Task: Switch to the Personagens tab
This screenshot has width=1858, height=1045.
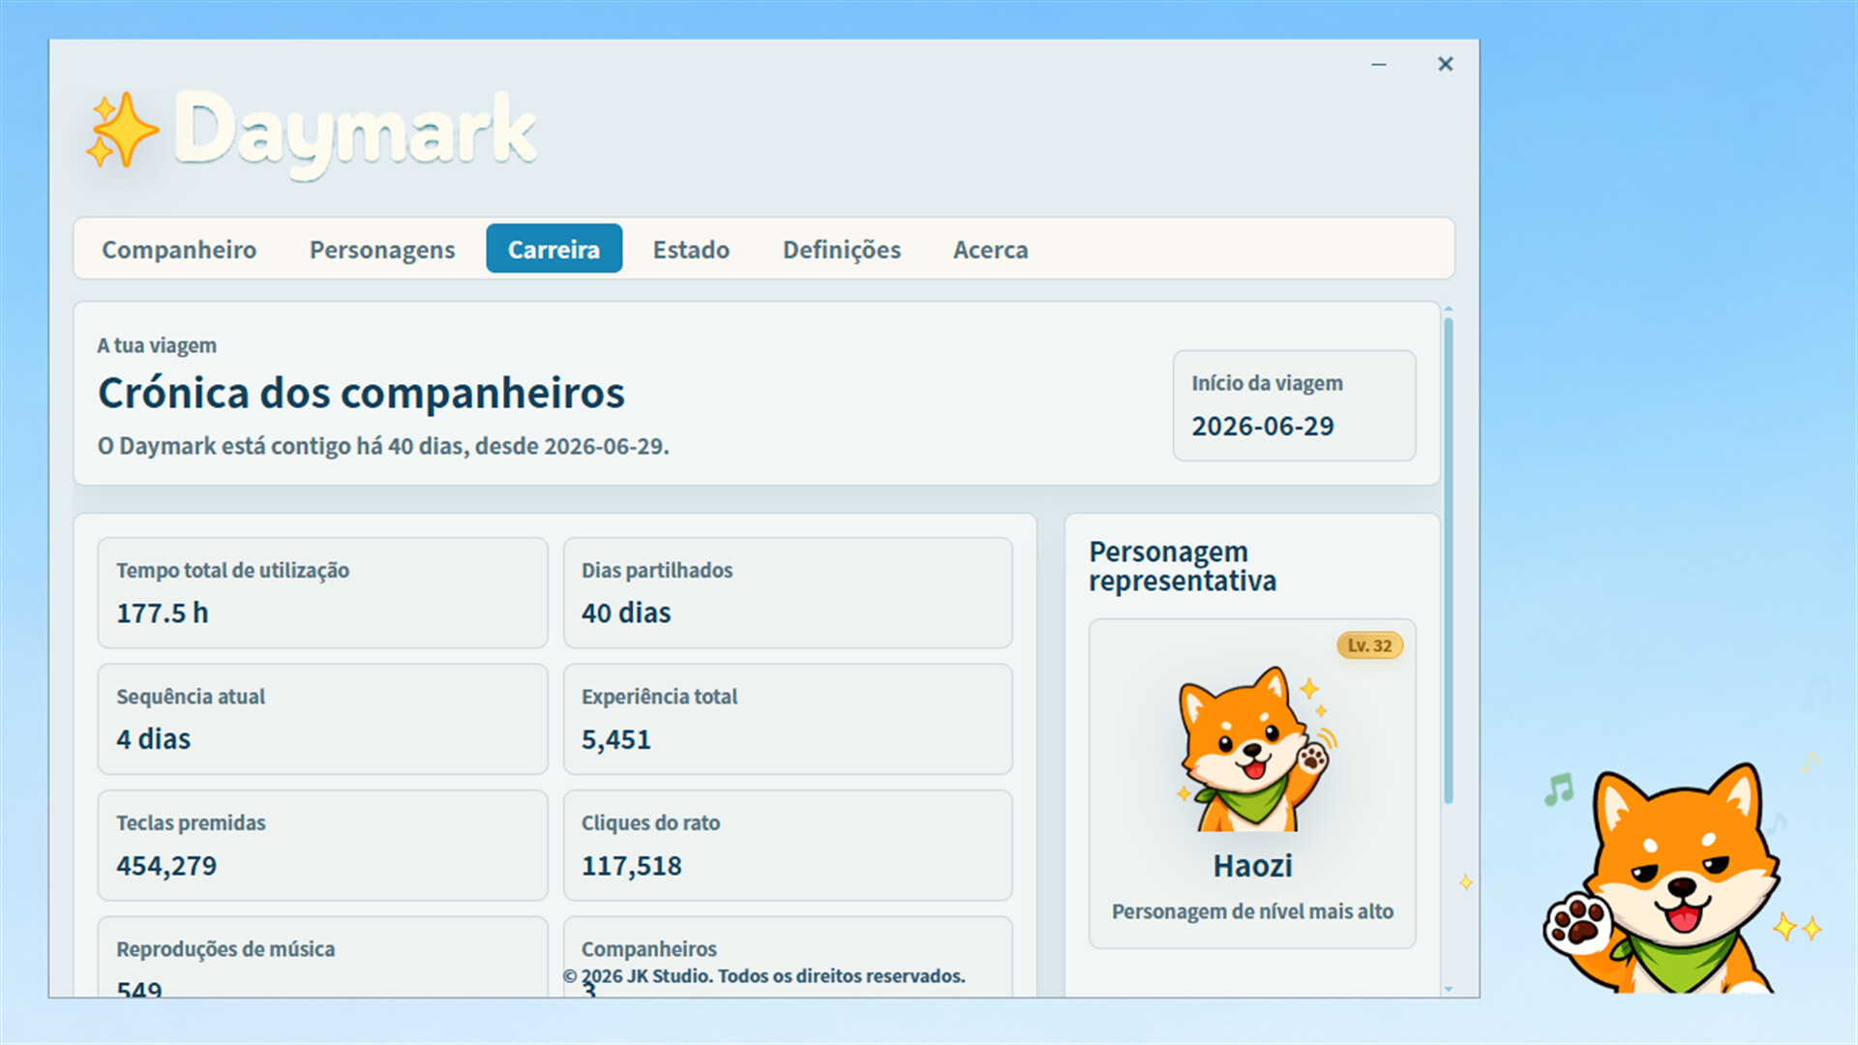Action: click(x=382, y=249)
